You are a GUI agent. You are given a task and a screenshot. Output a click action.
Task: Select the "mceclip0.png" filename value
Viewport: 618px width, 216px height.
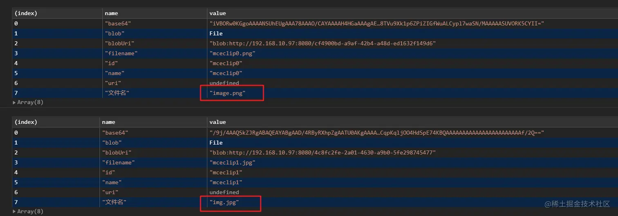tap(233, 53)
